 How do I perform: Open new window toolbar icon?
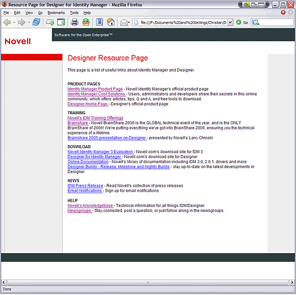coord(61,22)
